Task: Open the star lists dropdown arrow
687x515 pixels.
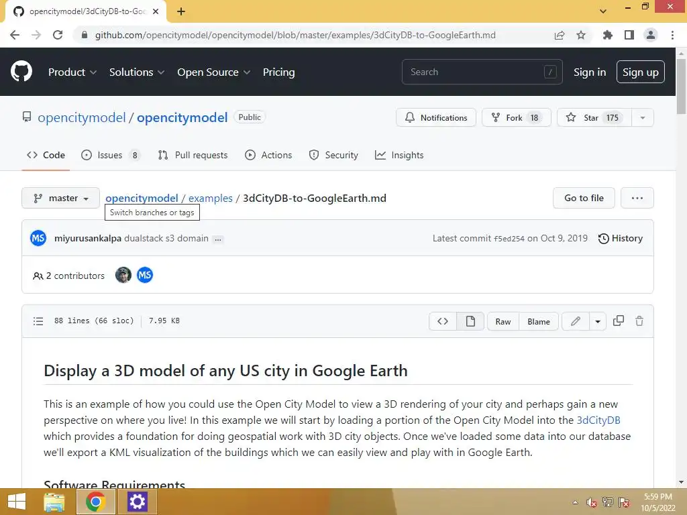Action: pyautogui.click(x=642, y=117)
